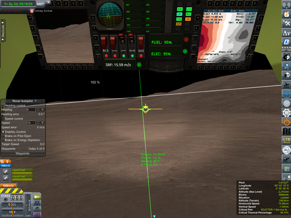Screen dimensions: 291x218
Task: Open the MET time mode dropdown arrow
Action: [x=48, y=2]
